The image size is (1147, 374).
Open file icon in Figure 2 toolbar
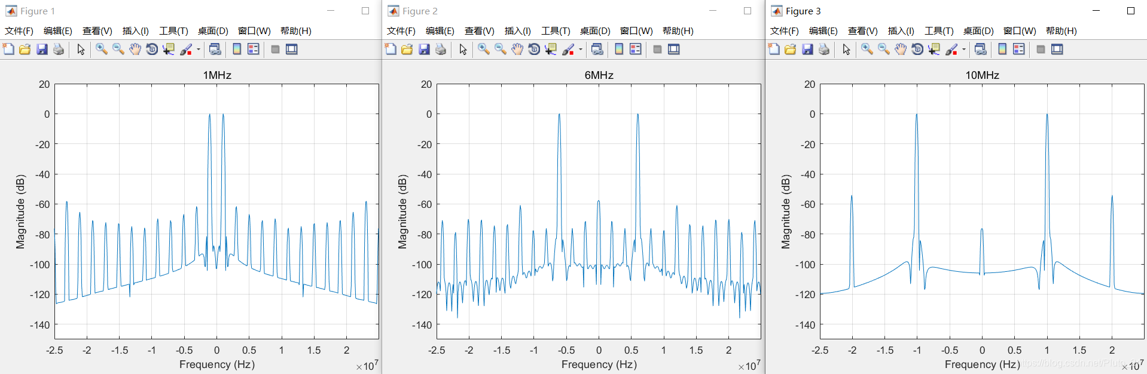pyautogui.click(x=407, y=49)
